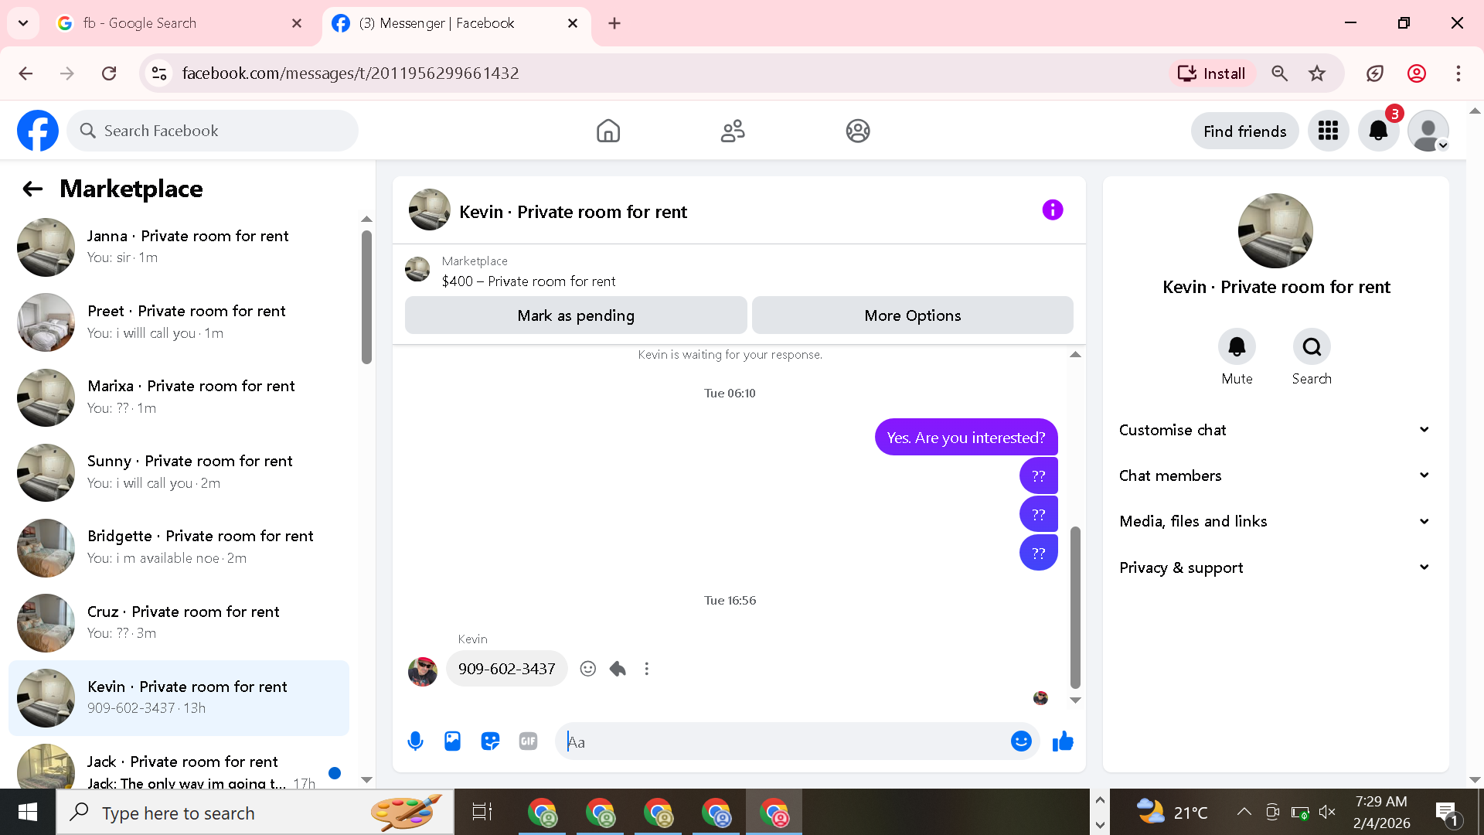React to Kevin's phone number message

(x=588, y=669)
